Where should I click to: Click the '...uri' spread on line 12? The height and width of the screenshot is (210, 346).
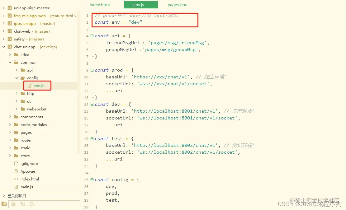pyautogui.click(x=114, y=91)
